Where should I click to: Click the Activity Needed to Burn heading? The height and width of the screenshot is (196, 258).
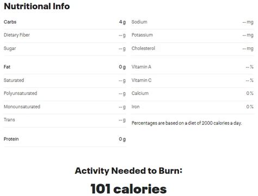128,171
